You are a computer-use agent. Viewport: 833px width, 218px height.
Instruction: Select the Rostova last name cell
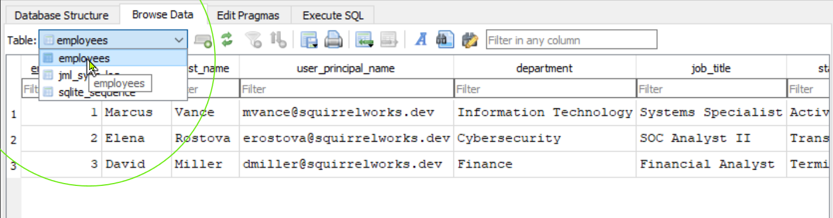(x=205, y=138)
